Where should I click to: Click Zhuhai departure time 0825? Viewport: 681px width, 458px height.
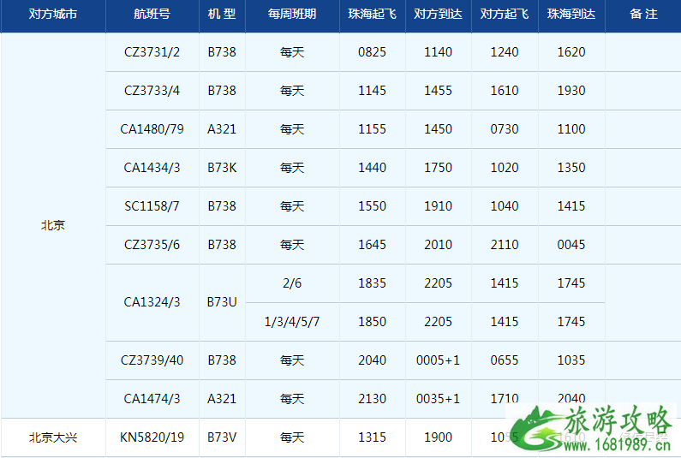click(373, 52)
